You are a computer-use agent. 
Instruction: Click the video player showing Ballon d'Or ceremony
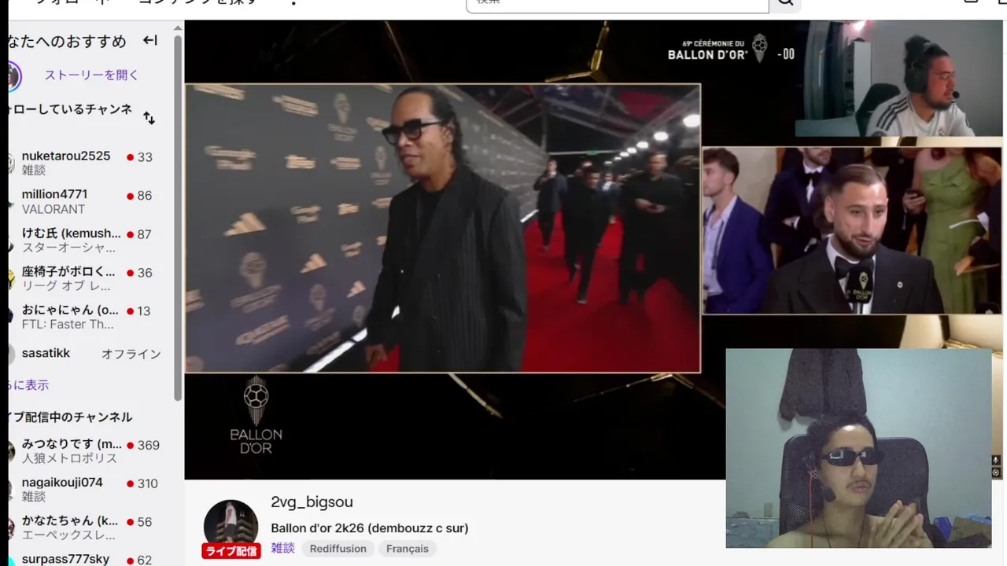click(x=454, y=249)
